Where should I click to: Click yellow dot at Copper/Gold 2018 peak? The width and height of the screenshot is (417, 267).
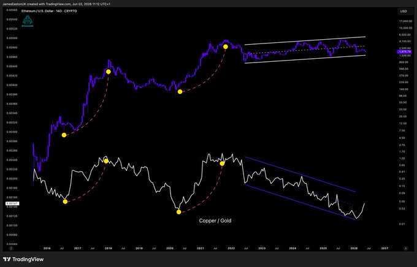click(106, 161)
